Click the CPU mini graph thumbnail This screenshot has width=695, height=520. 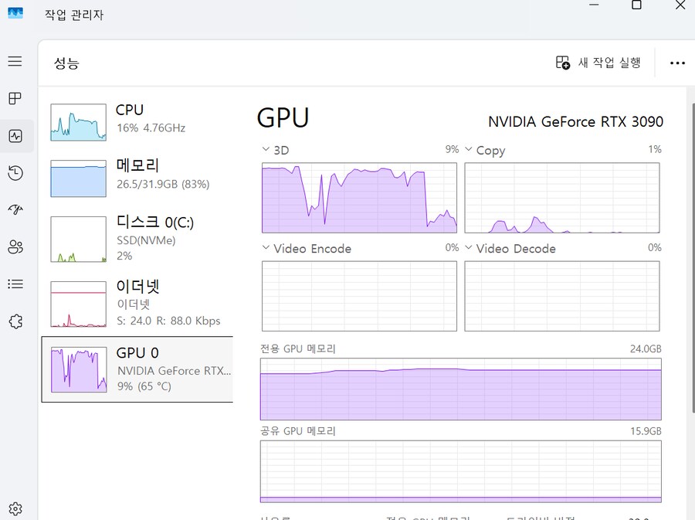[x=79, y=122]
